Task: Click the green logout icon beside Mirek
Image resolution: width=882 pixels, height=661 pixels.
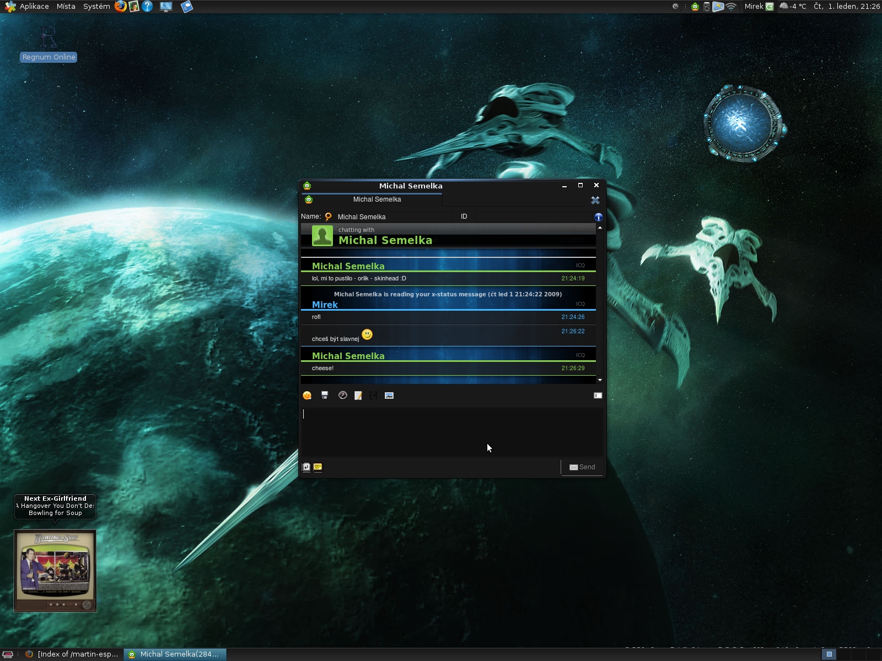Action: point(770,7)
